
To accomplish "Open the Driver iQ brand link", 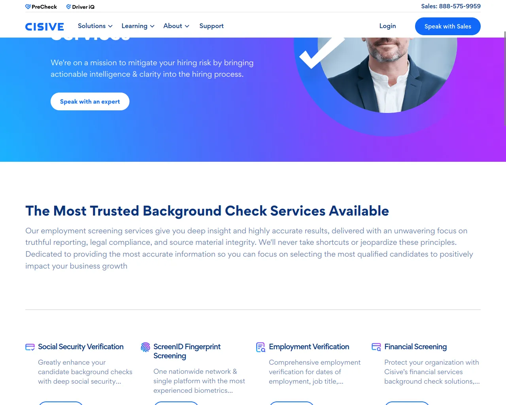I will pos(80,7).
